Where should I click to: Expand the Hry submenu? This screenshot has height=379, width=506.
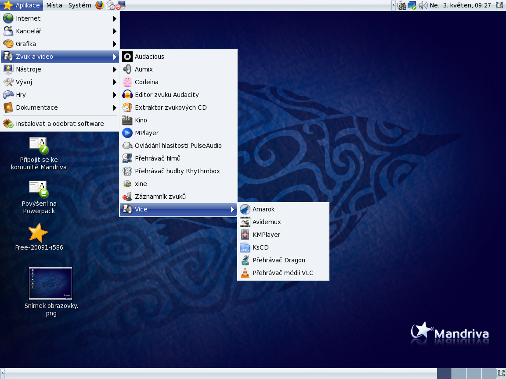[60, 95]
